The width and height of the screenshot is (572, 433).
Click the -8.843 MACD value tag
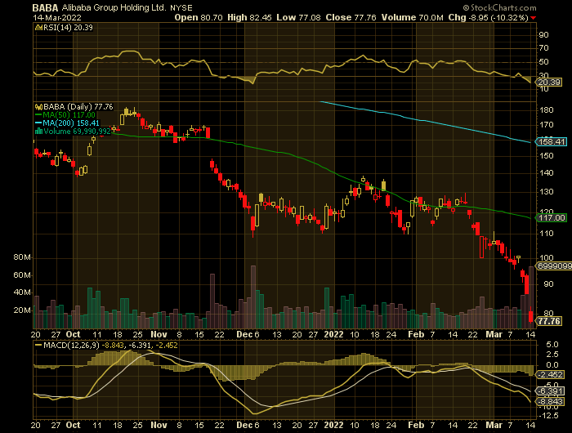coord(549,401)
